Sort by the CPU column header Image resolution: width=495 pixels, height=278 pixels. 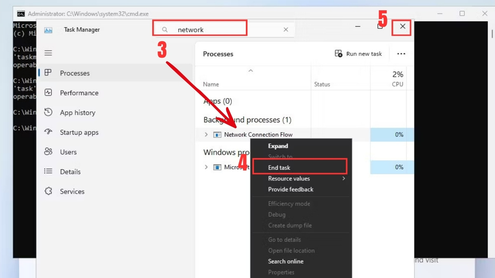click(388, 79)
